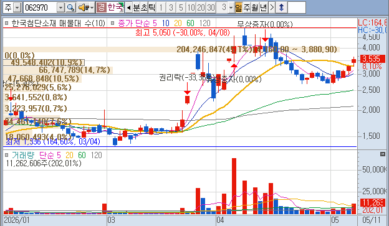Screen dimensions: 389x226
Task: Select 일 (daily) chart period
Action: coord(238,7)
